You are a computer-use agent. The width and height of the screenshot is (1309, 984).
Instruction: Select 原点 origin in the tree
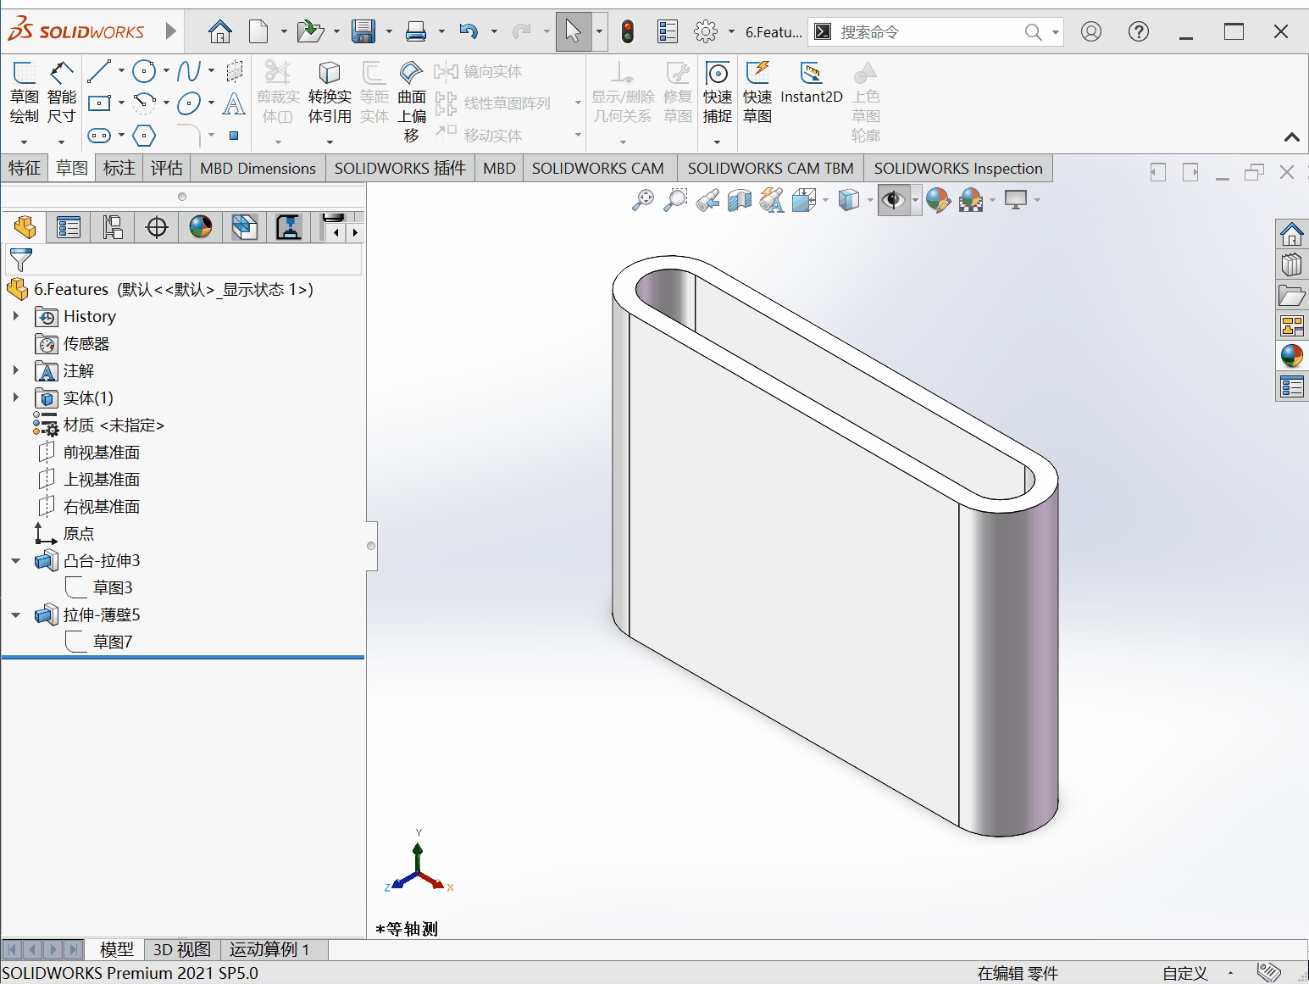point(79,533)
